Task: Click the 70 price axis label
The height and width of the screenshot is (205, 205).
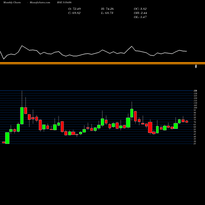Action: coord(195,122)
